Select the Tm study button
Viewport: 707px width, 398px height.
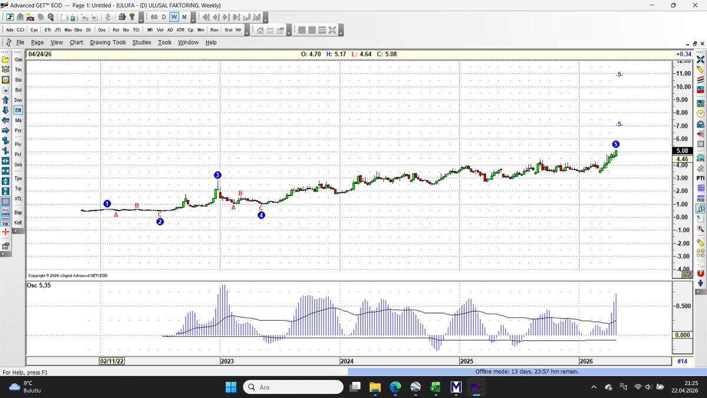pos(18,70)
